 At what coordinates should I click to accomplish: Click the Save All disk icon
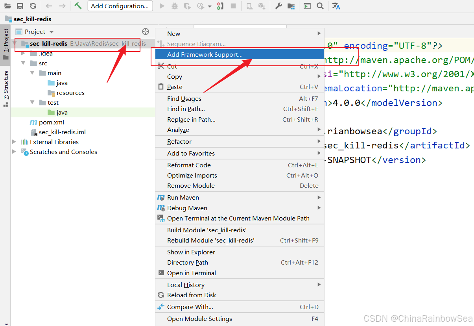20,6
